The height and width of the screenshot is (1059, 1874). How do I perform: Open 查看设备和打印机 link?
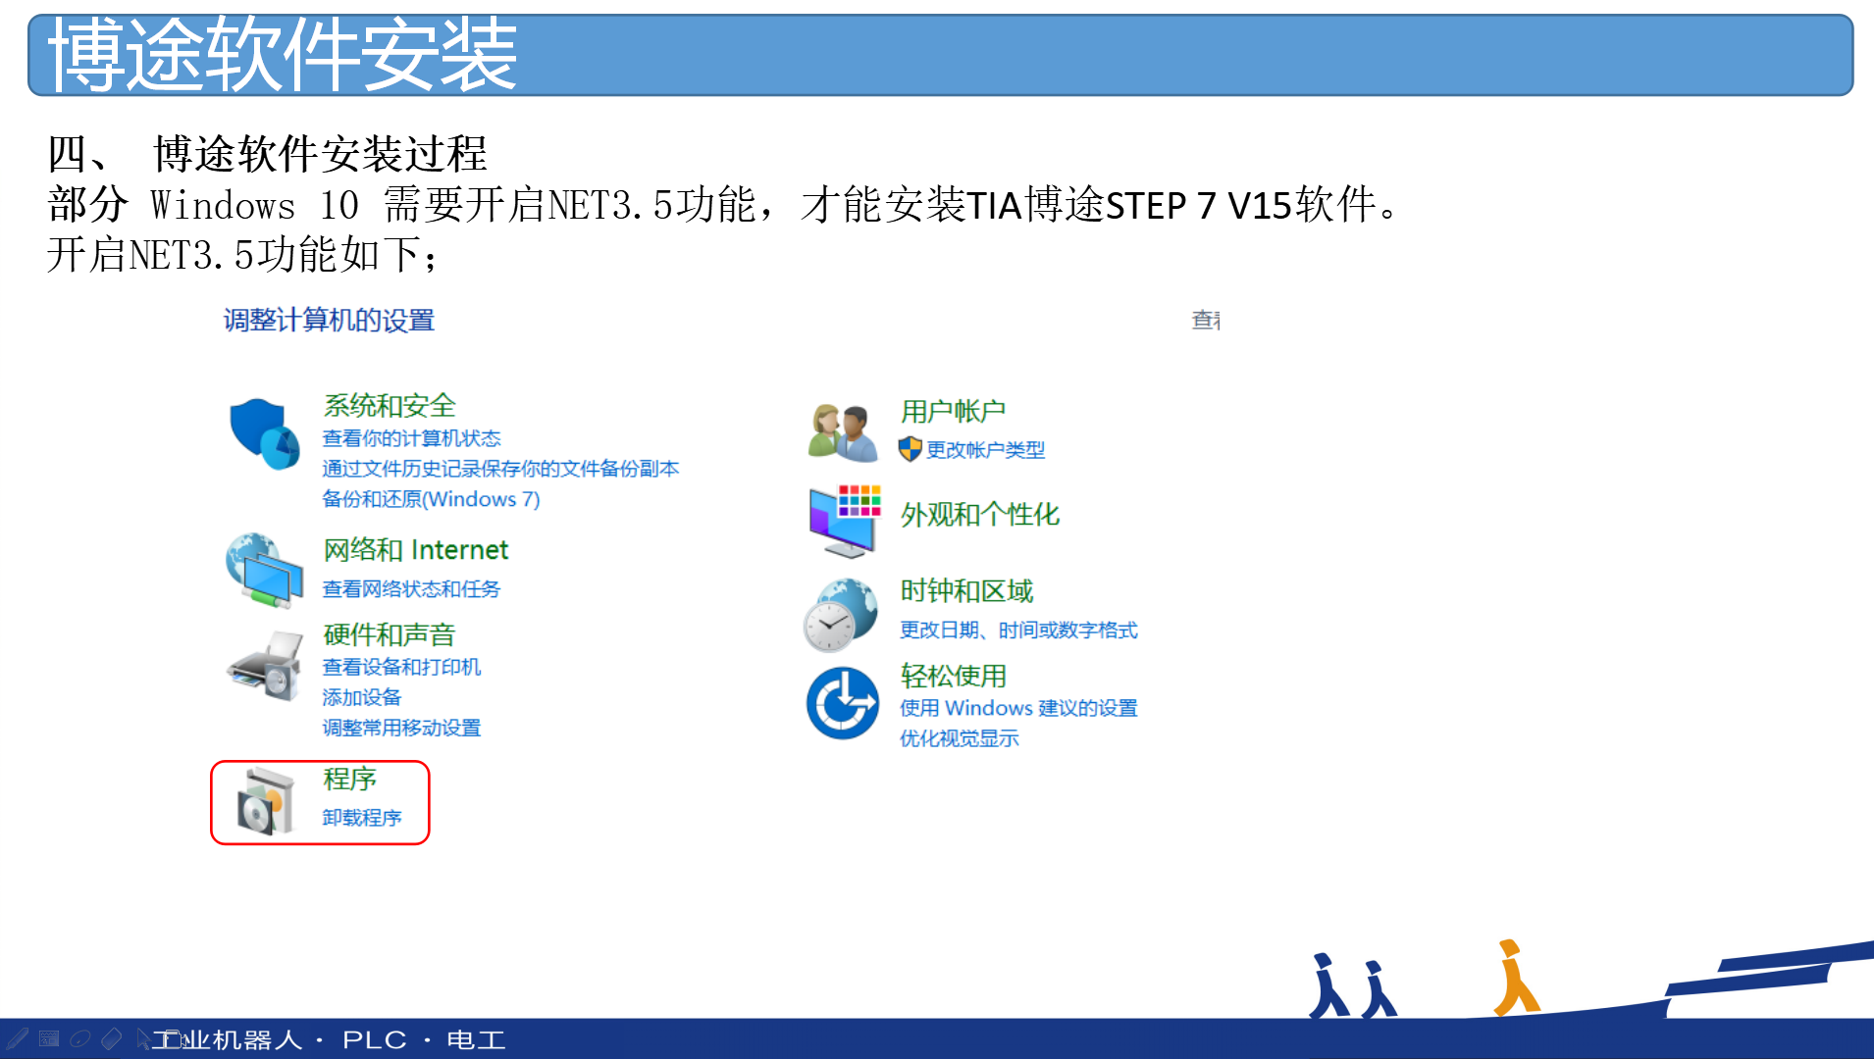401,667
